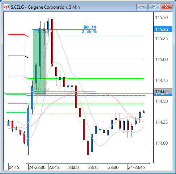Screen dimensions: 176x174
Task: Minimize the S.CELG chart window
Action: pyautogui.click(x=142, y=7)
